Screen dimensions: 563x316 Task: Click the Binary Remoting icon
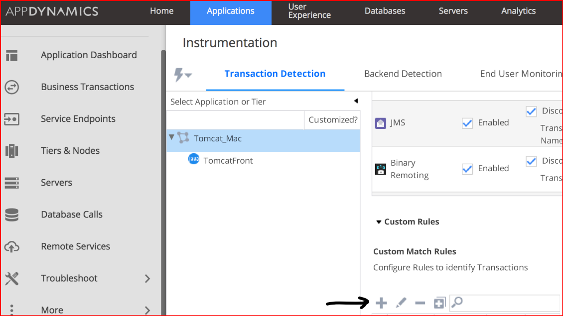pos(380,169)
